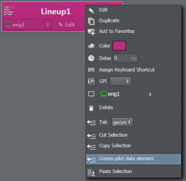Click the Delay milliseconds input field
The height and width of the screenshot is (181, 186).
pos(125,58)
